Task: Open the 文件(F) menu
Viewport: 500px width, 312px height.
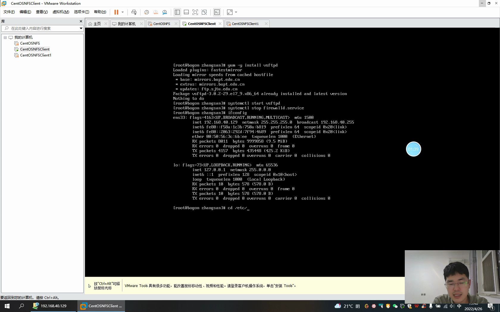Action: click(9, 12)
